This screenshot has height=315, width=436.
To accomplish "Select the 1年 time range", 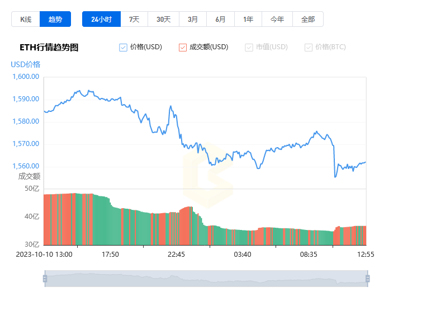I will pyautogui.click(x=248, y=19).
